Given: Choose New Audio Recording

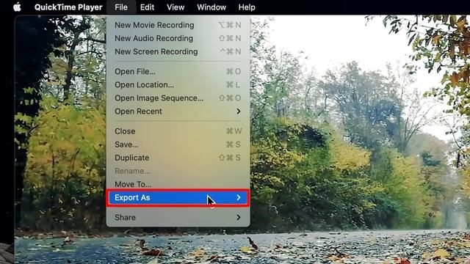Looking at the screenshot, I should (x=178, y=38).
